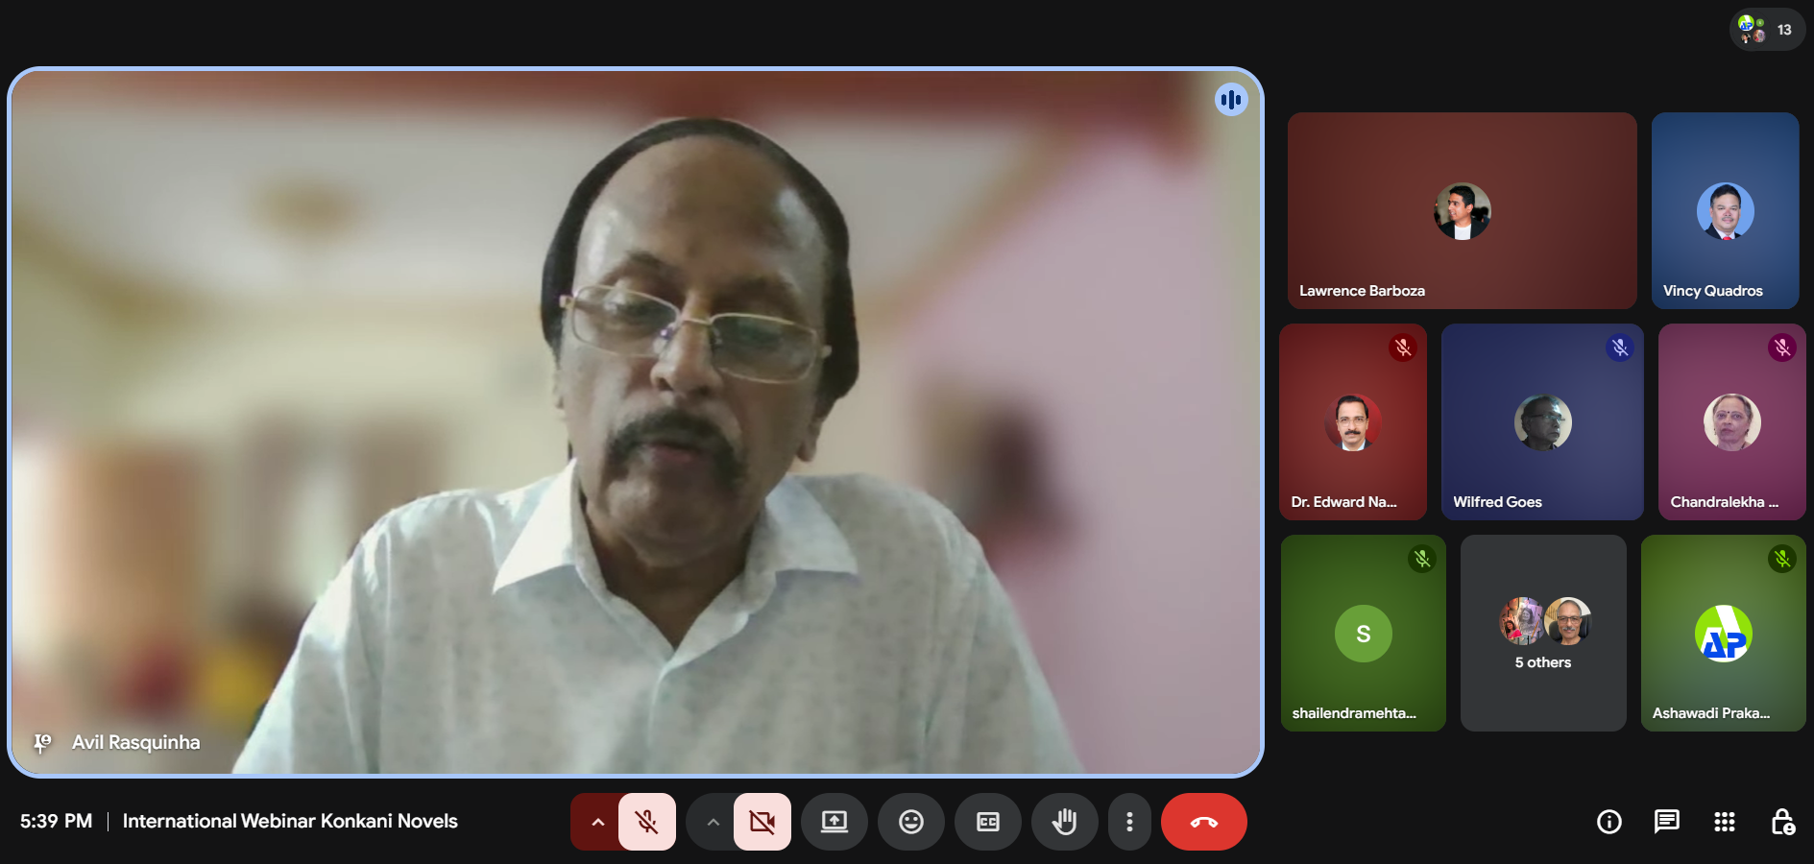Turn on the camera

tap(762, 822)
